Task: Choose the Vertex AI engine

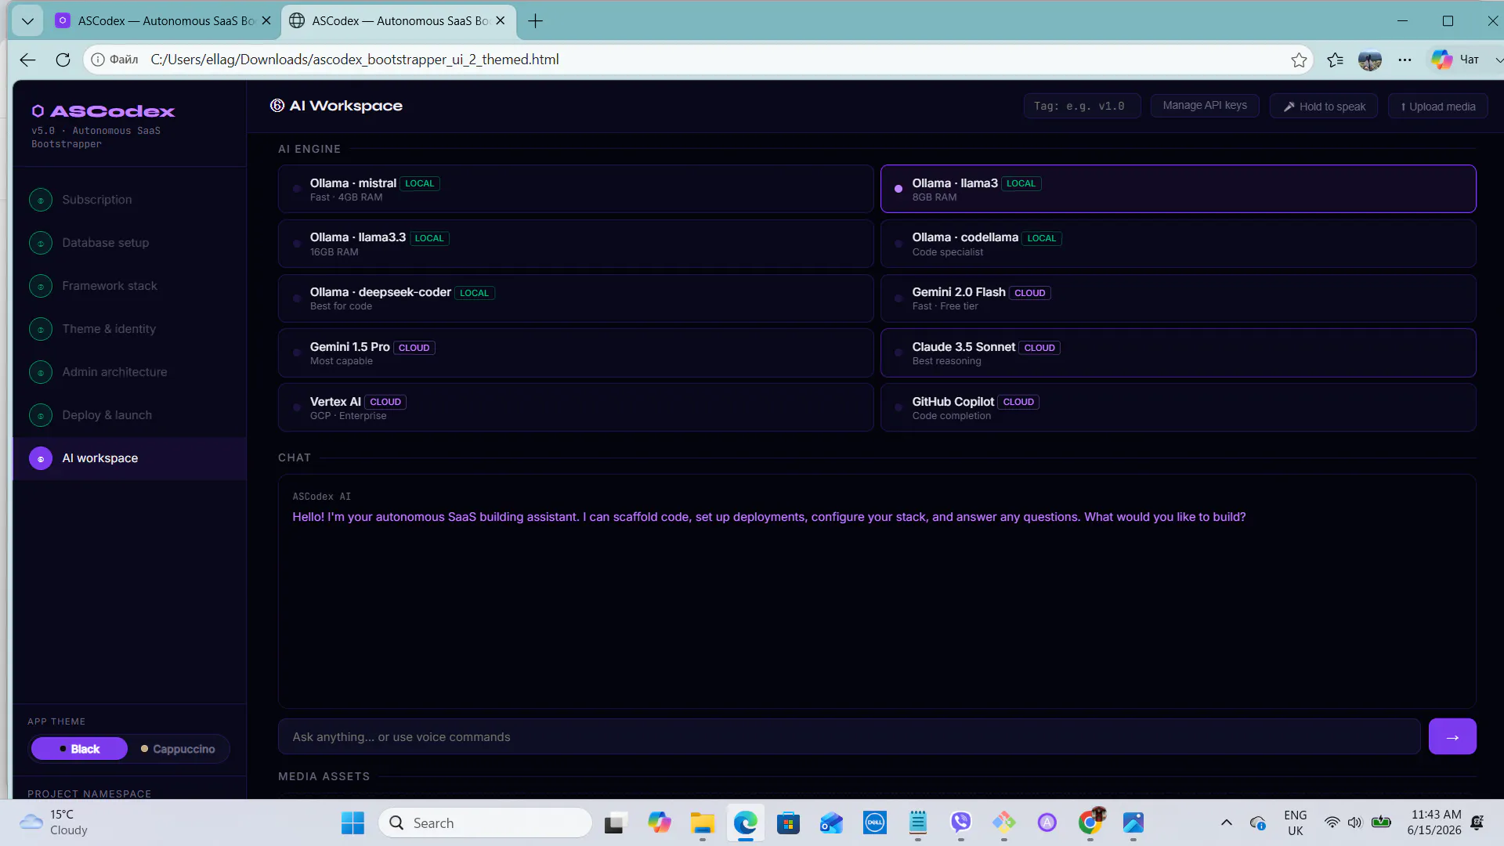Action: (576, 407)
